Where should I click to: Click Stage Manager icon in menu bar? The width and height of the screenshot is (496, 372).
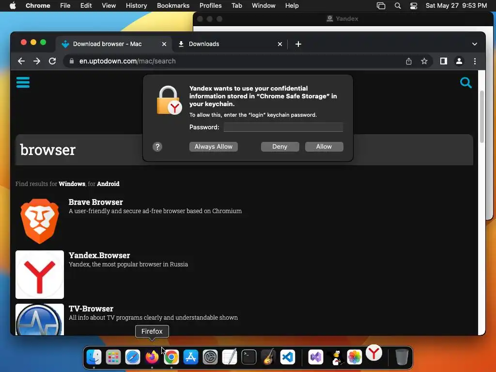381,6
